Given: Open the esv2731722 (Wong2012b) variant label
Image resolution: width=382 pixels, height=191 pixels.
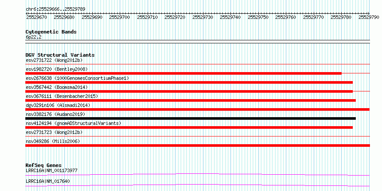Looking at the screenshot, I should (54, 60).
